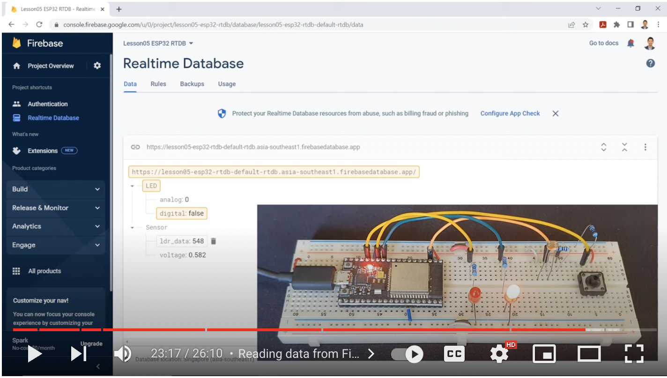The image size is (667, 378).
Task: Reload the page in browser
Action: [x=39, y=24]
